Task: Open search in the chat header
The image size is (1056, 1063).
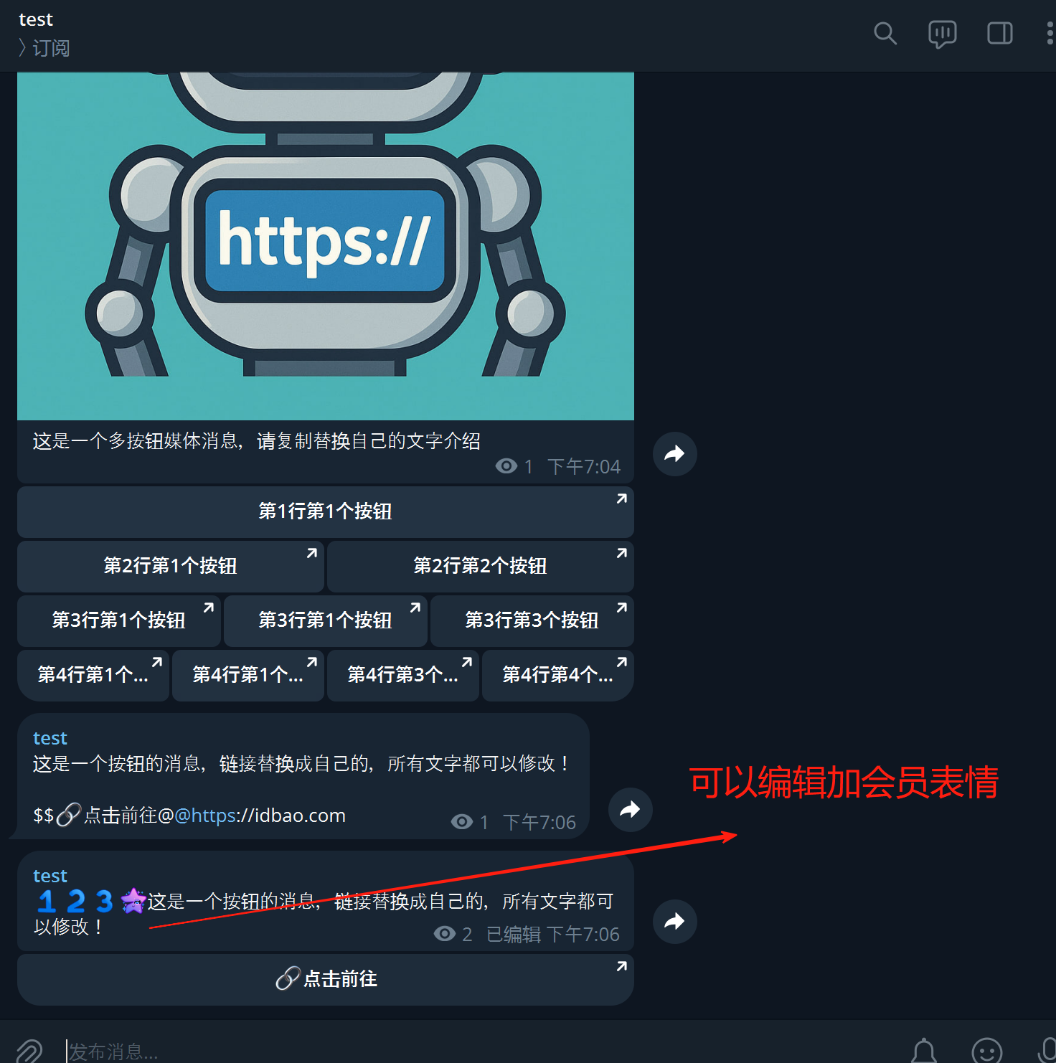Action: click(885, 33)
